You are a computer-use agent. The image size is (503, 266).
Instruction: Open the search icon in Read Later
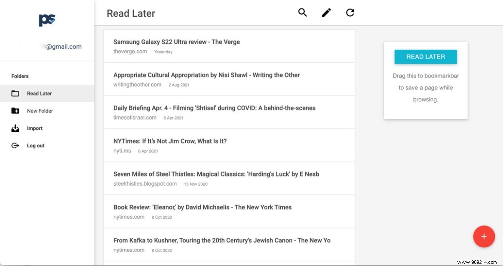302,13
